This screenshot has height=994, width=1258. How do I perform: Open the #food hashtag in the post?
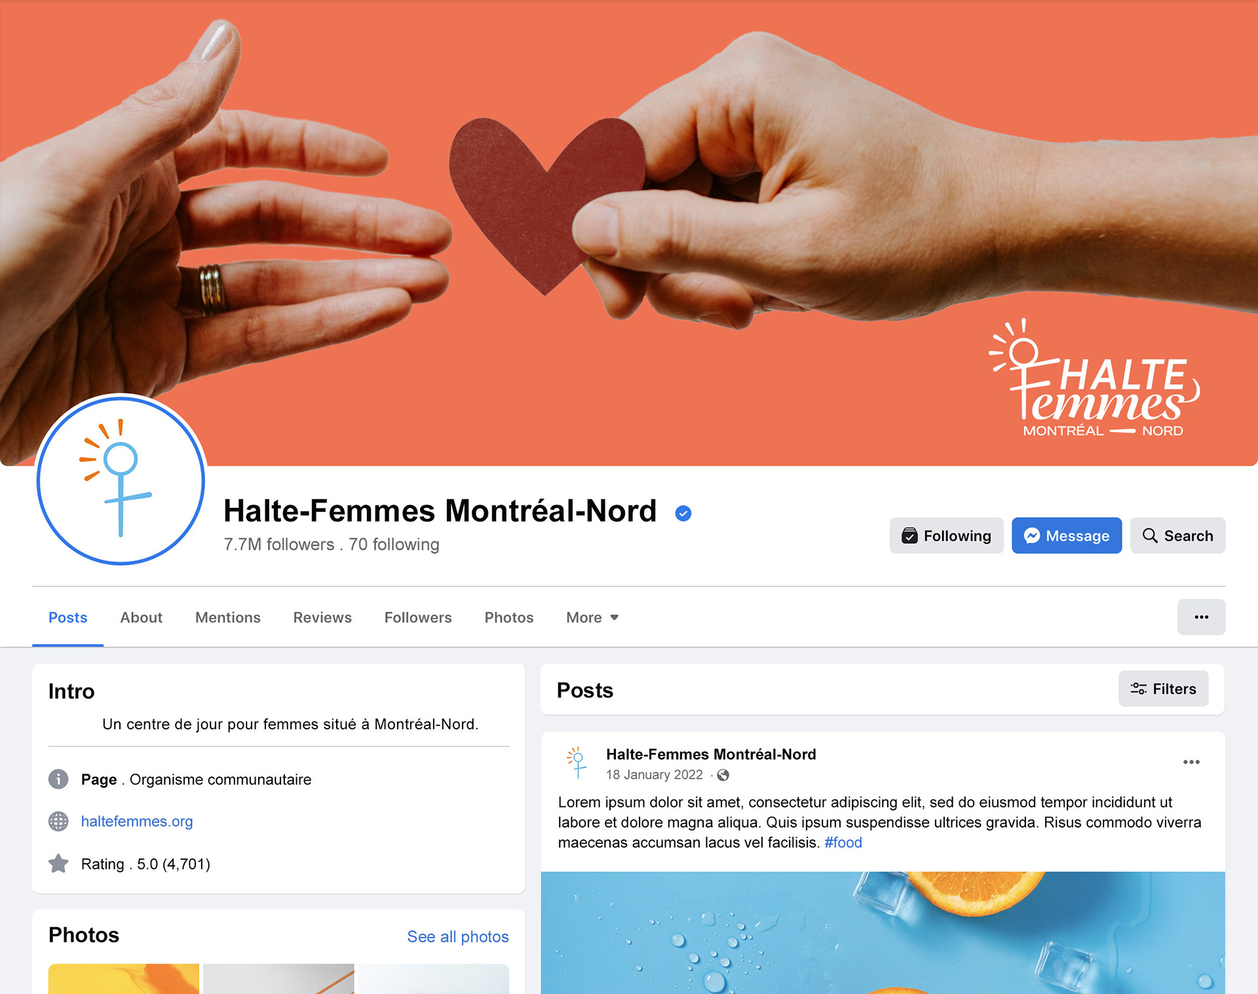point(843,843)
